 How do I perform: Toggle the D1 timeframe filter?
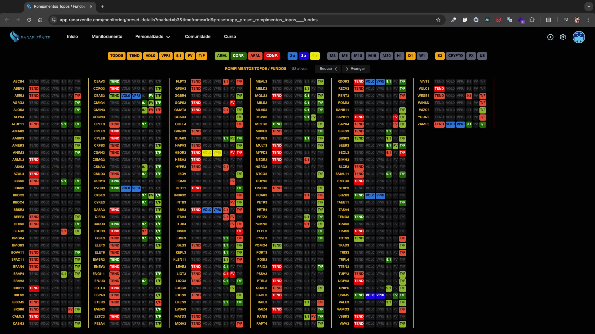click(411, 56)
